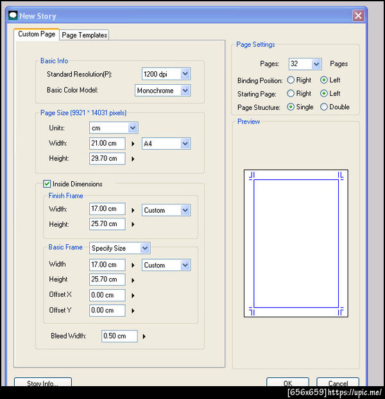Click the Finish Frame Height field
The image size is (385, 399).
point(107,224)
